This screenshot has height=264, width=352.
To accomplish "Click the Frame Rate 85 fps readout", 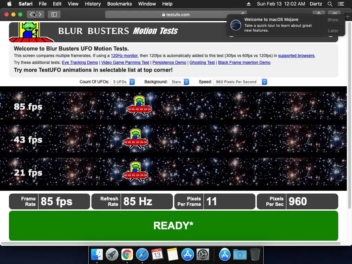I will 49,201.
